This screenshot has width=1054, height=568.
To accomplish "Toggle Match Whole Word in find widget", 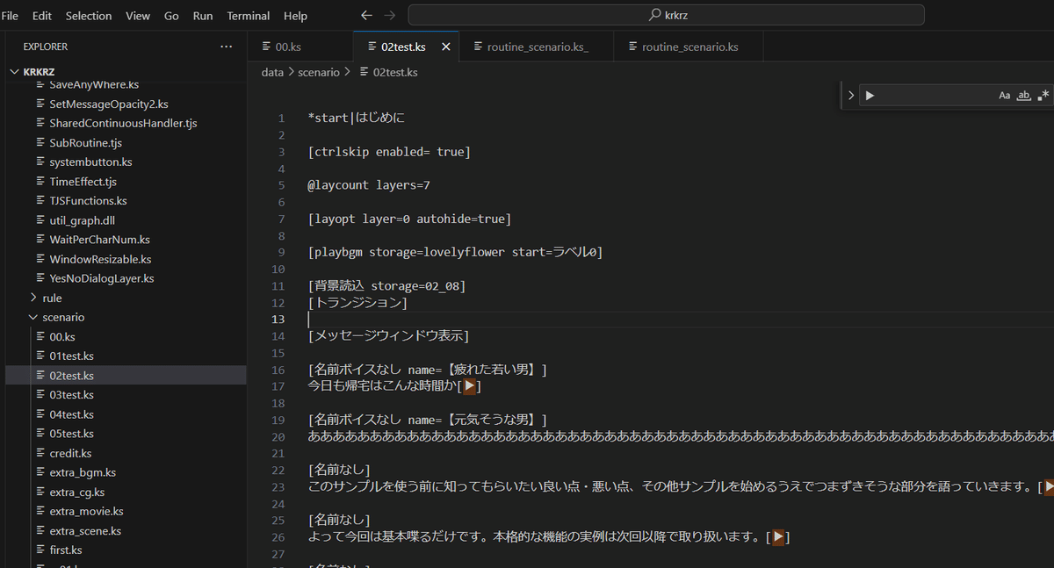I will pos(1023,96).
